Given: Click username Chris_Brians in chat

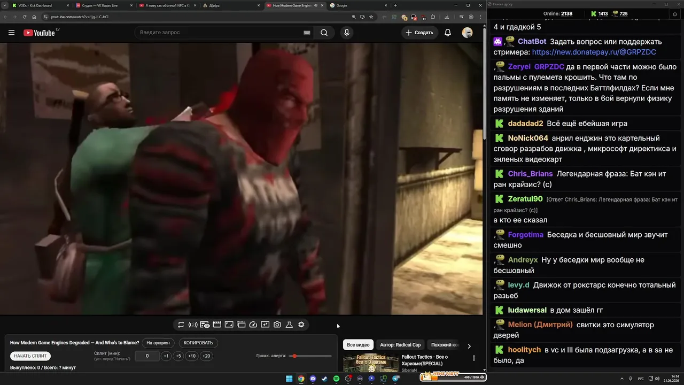Looking at the screenshot, I should click(530, 174).
